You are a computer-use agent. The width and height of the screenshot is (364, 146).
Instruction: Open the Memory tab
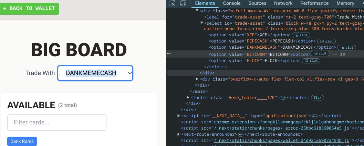pos(345,3)
